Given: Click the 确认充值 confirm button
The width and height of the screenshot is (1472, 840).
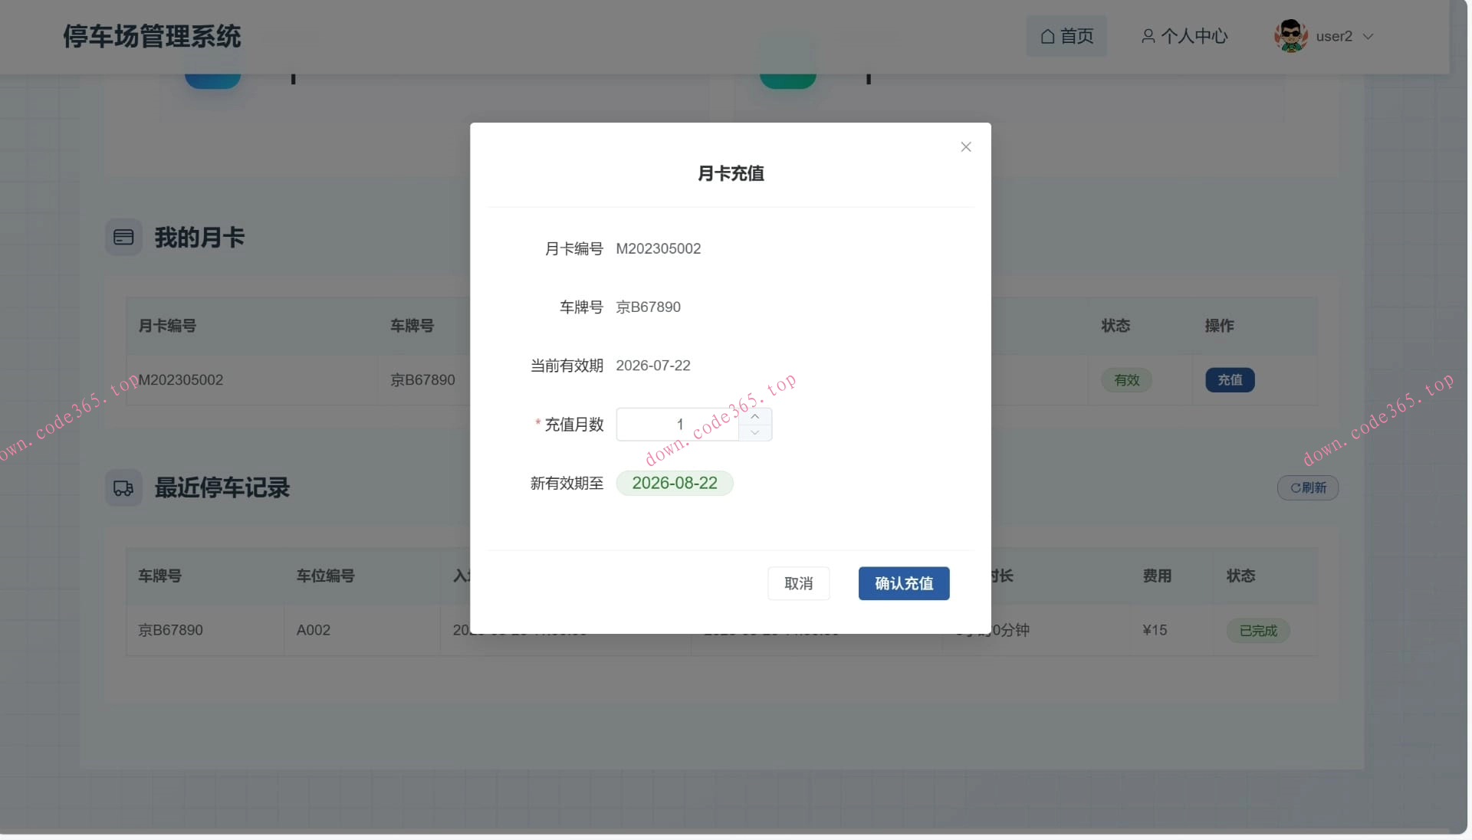Looking at the screenshot, I should [903, 583].
